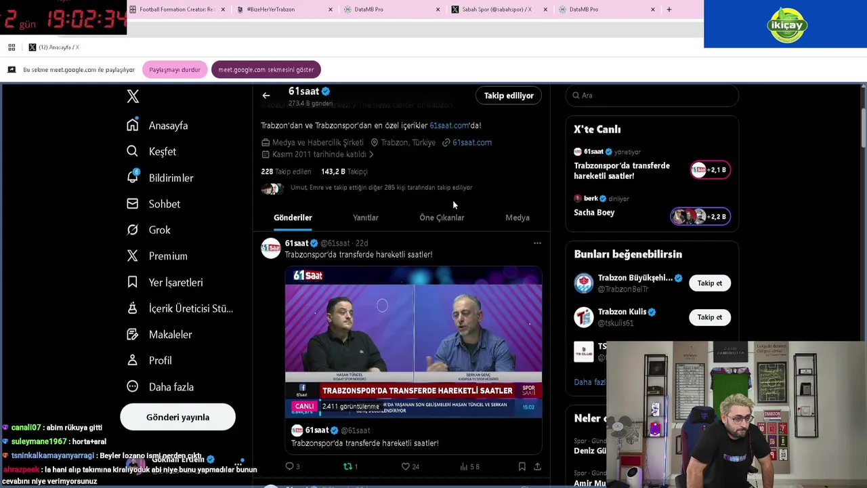Close the Football Formation Creator tab
The width and height of the screenshot is (867, 488).
223,9
